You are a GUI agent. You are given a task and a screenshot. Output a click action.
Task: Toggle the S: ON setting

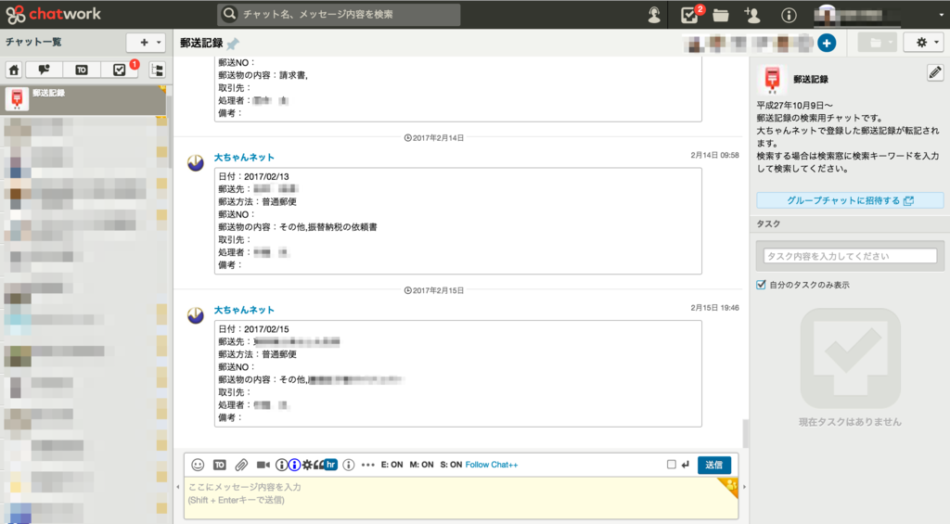[x=451, y=465]
